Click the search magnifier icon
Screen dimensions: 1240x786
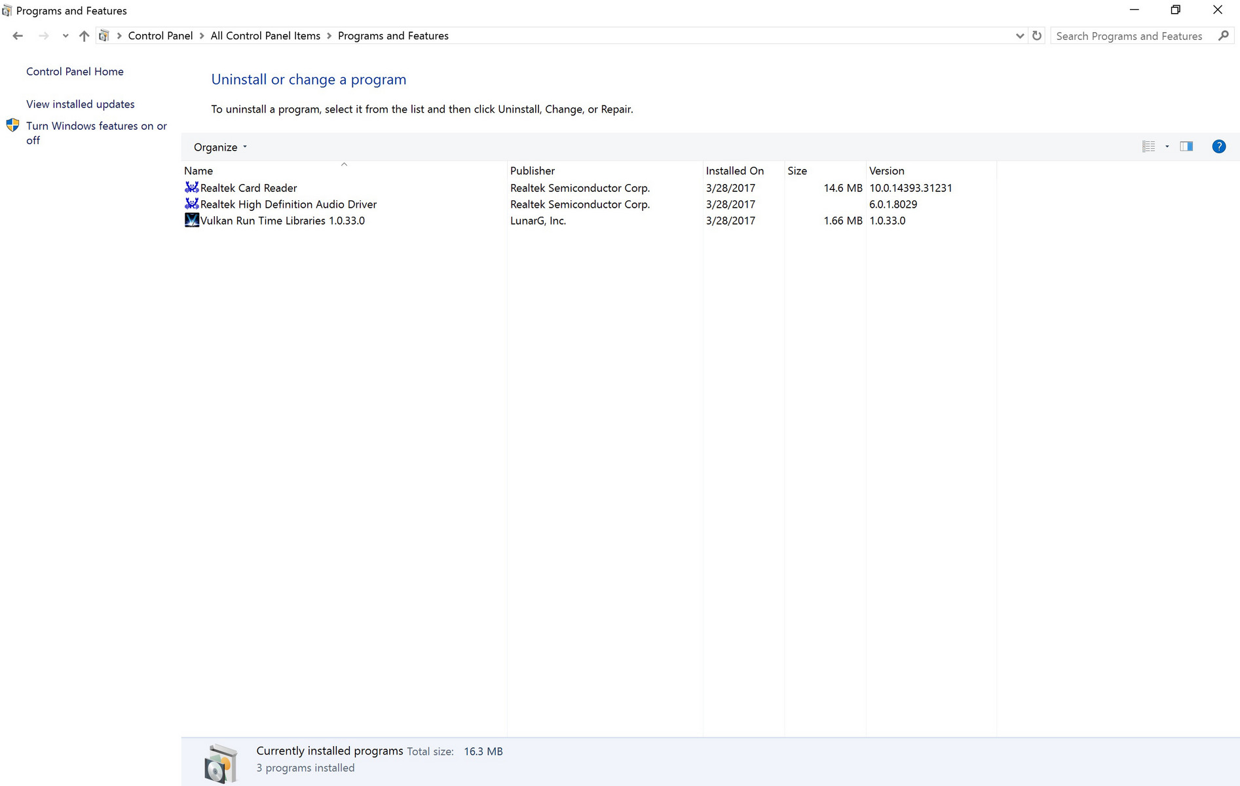pyautogui.click(x=1224, y=36)
